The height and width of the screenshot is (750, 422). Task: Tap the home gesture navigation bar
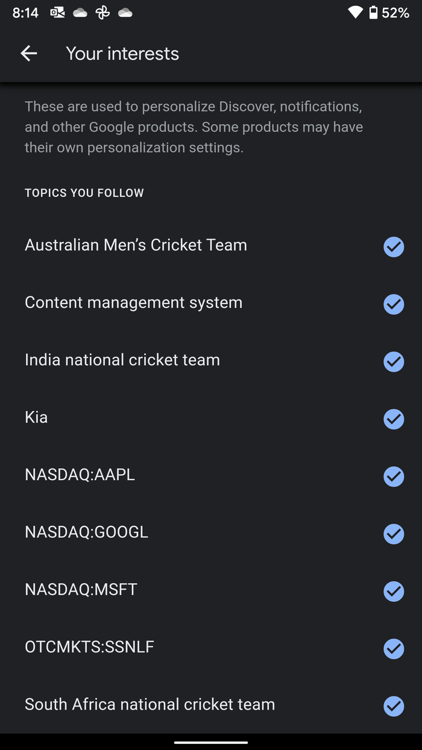click(x=211, y=742)
